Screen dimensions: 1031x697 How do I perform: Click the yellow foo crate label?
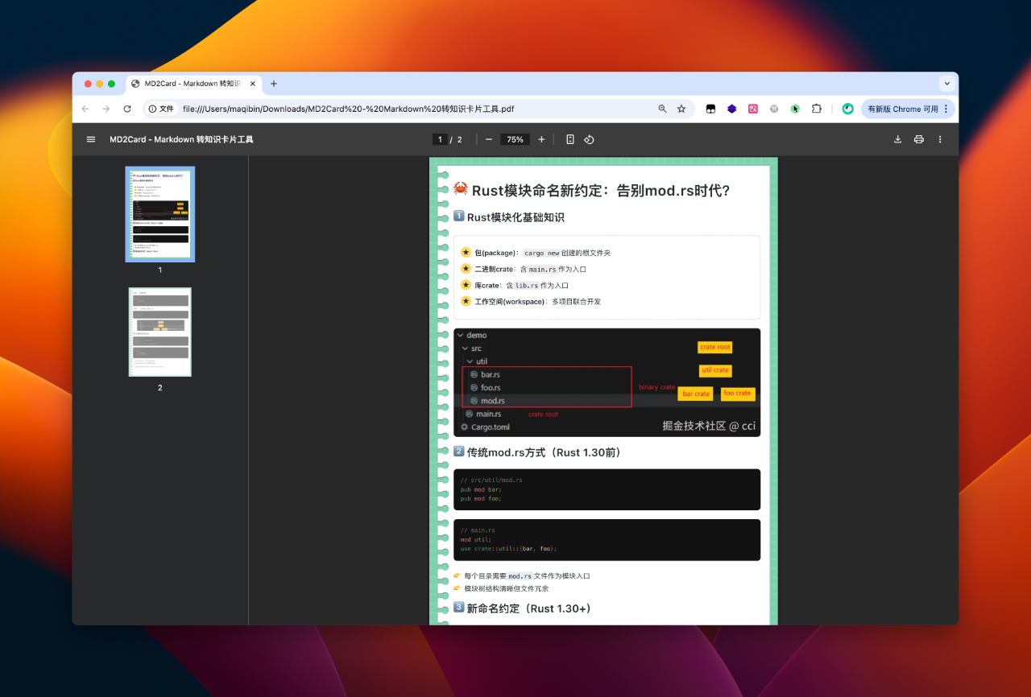pyautogui.click(x=737, y=394)
